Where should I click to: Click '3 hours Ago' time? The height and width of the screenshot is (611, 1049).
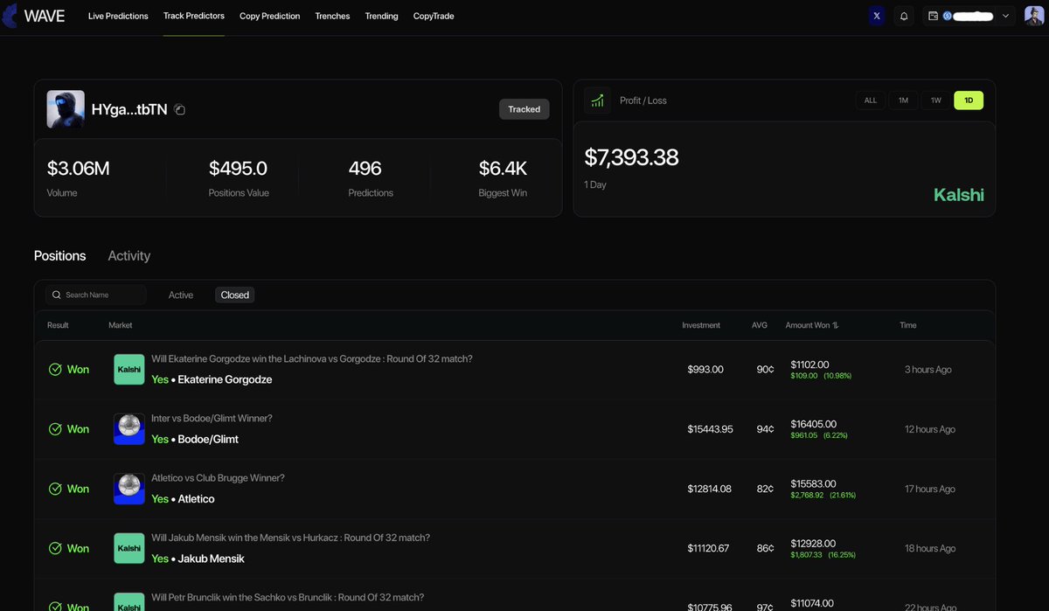928,370
